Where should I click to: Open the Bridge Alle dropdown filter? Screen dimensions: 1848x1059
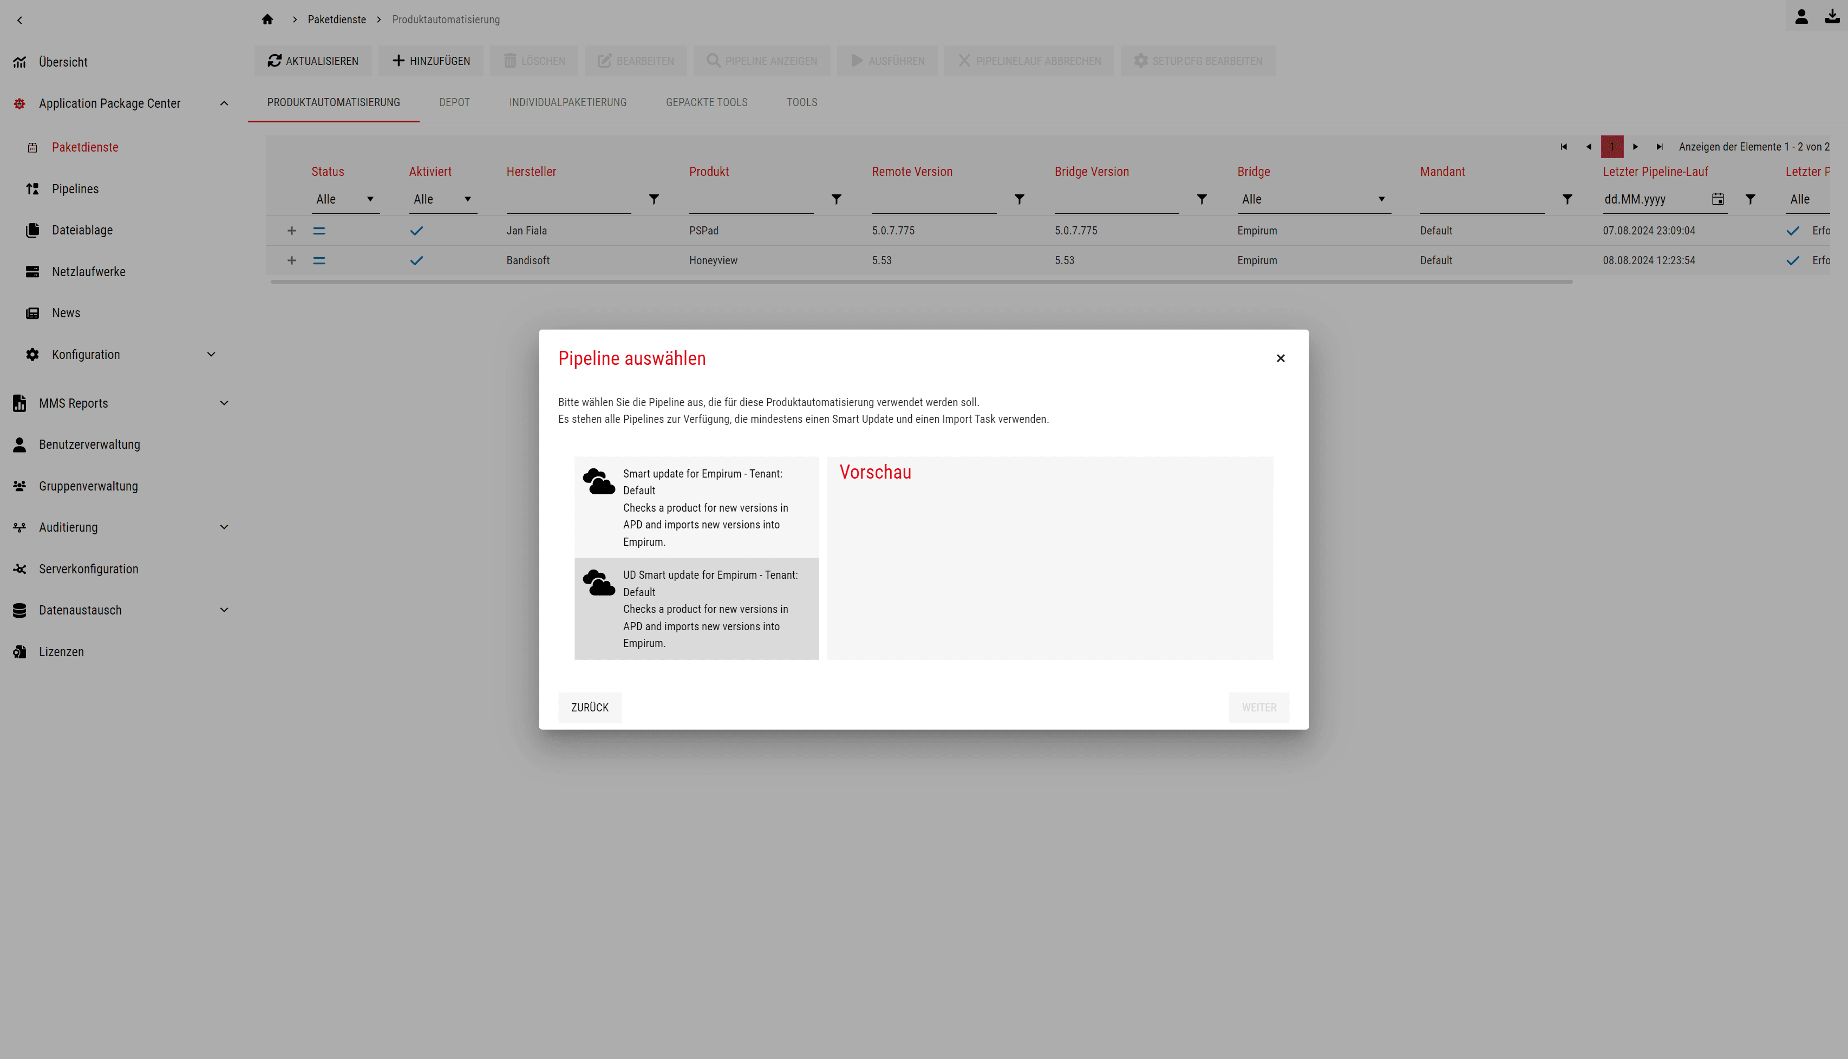click(x=1314, y=199)
